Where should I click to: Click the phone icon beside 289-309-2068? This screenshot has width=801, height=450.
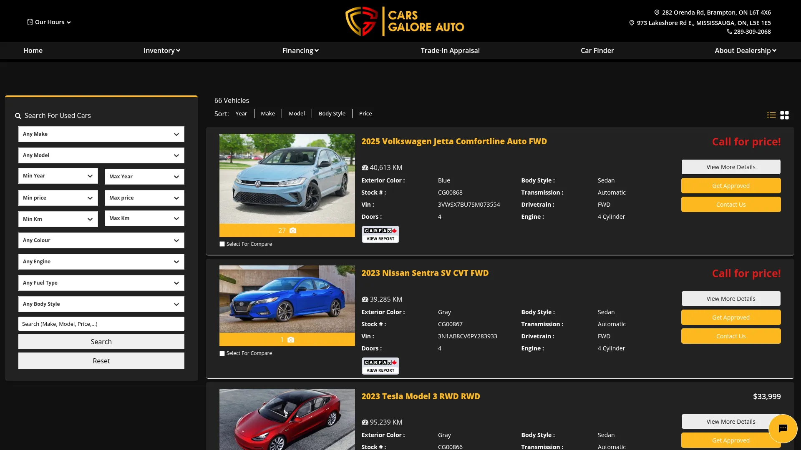tap(729, 32)
